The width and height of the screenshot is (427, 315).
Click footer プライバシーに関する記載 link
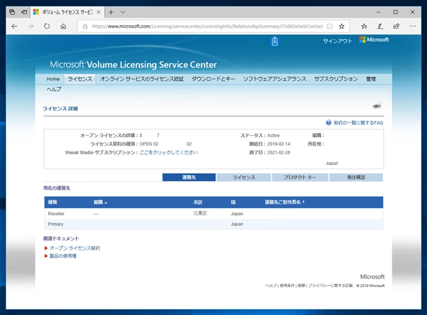(x=330, y=286)
